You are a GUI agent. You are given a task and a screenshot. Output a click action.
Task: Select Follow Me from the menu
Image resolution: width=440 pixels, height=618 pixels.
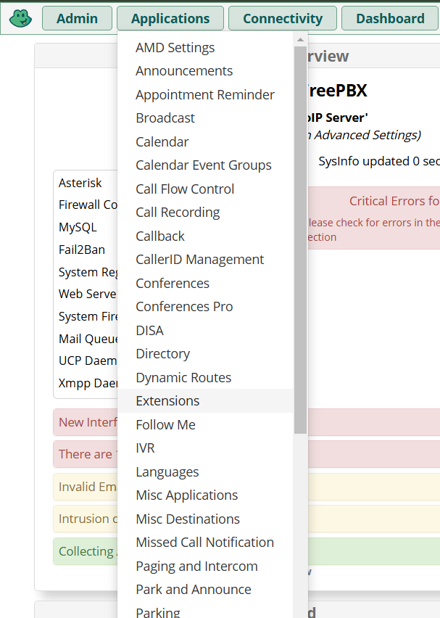point(205,424)
